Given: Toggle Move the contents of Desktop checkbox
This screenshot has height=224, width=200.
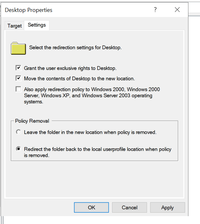Looking at the screenshot, I should click(18, 78).
